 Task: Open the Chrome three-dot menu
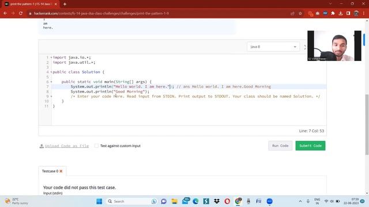coord(364,13)
